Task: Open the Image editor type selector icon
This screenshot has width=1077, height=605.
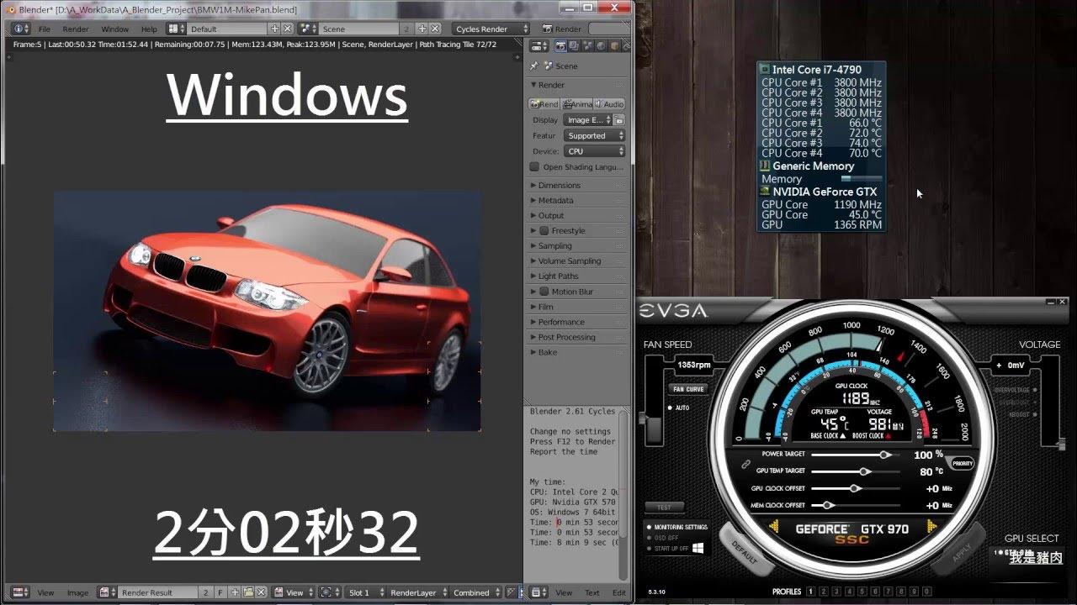Action: pos(21,592)
